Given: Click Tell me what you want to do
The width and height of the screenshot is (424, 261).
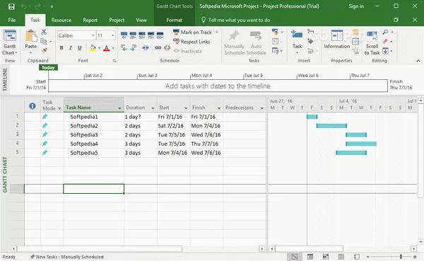Looking at the screenshot, I should coord(235,20).
